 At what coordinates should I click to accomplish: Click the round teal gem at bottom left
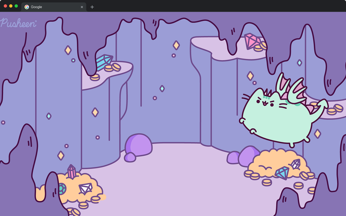(x=62, y=189)
